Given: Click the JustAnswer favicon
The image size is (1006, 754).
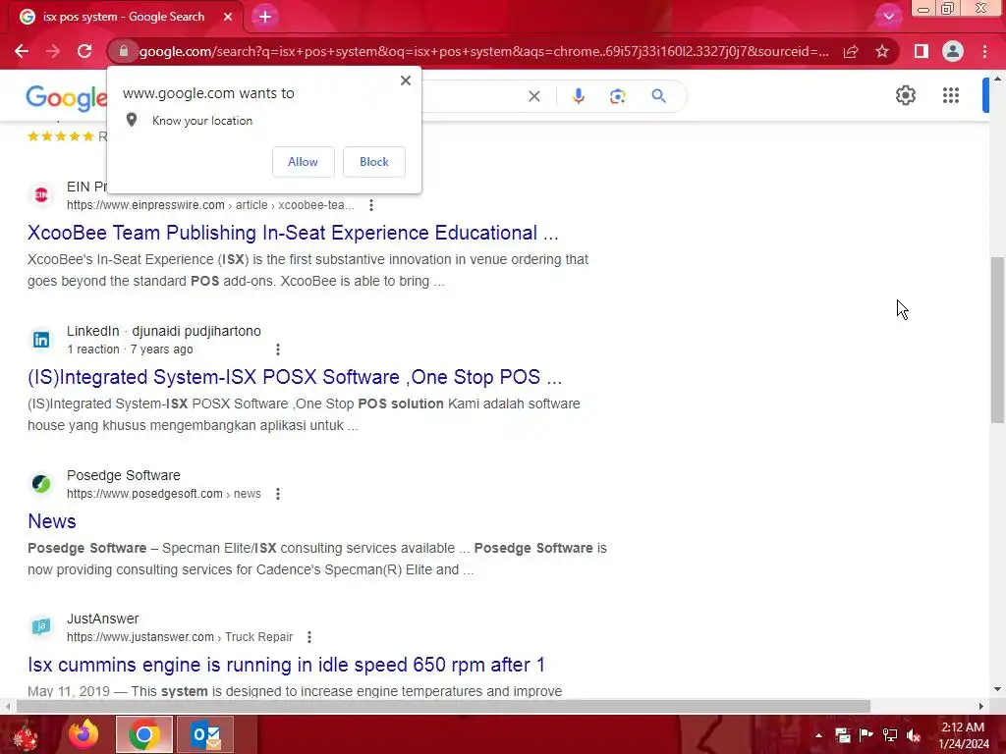Looking at the screenshot, I should point(41,626).
